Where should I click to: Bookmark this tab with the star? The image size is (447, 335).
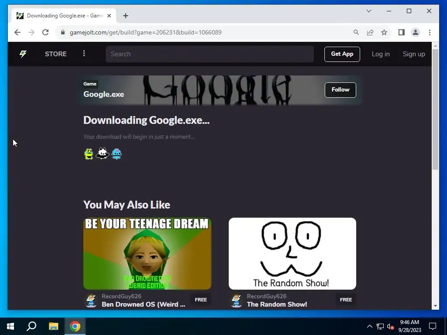tap(384, 32)
